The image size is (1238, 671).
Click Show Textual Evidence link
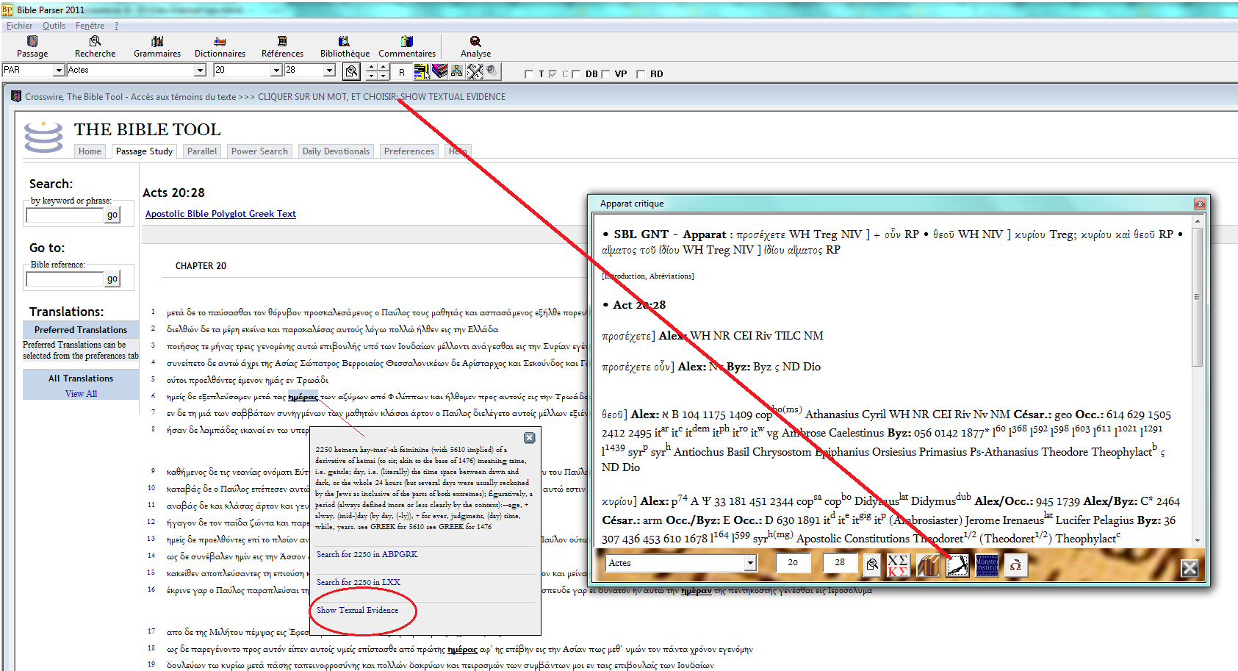[x=357, y=610]
